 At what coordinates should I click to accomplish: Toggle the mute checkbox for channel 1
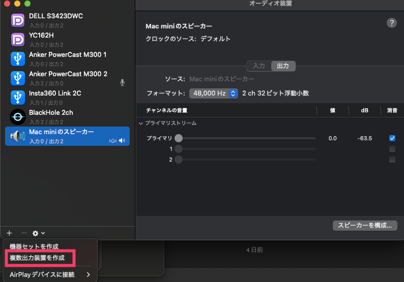pos(392,149)
